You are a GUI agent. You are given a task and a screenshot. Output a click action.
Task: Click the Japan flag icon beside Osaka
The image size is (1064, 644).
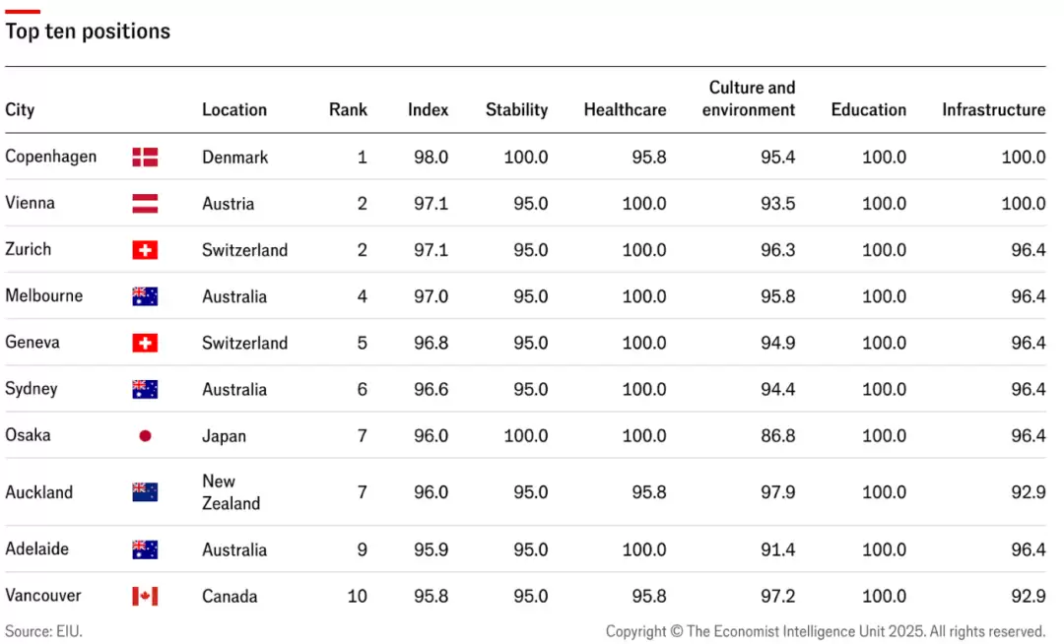145,436
